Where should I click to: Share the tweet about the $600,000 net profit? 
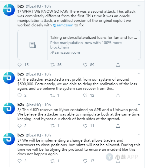coord(118,95)
